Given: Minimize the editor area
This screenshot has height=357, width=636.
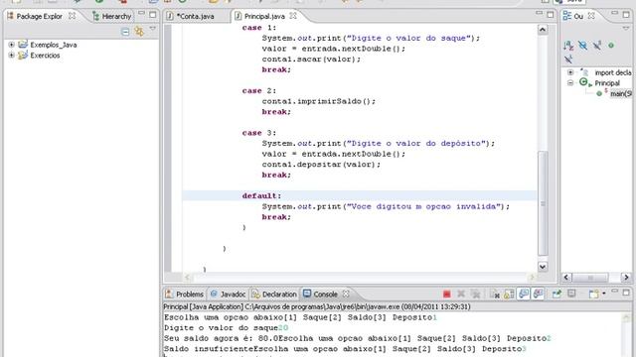Looking at the screenshot, I should click(x=539, y=13).
